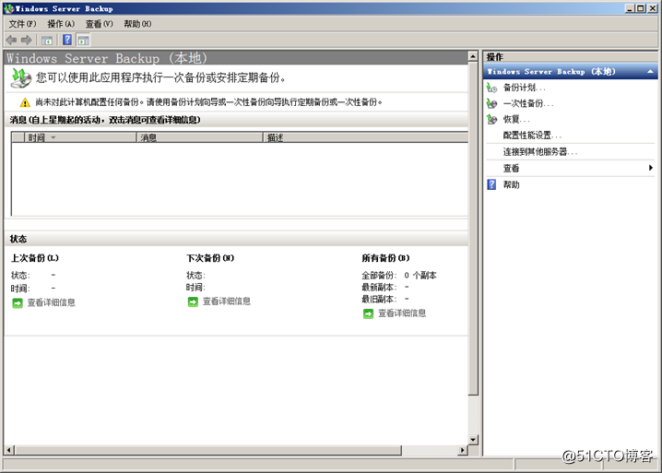Open the 文件(F) menu
Viewport: 662px width, 473px height.
[23, 24]
